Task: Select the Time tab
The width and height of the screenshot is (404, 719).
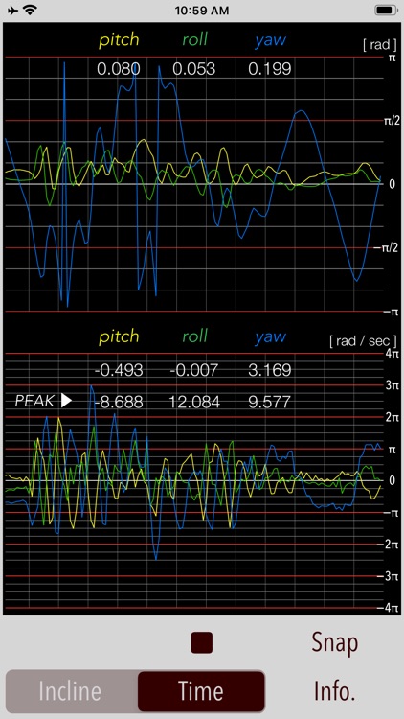Action: click(201, 691)
